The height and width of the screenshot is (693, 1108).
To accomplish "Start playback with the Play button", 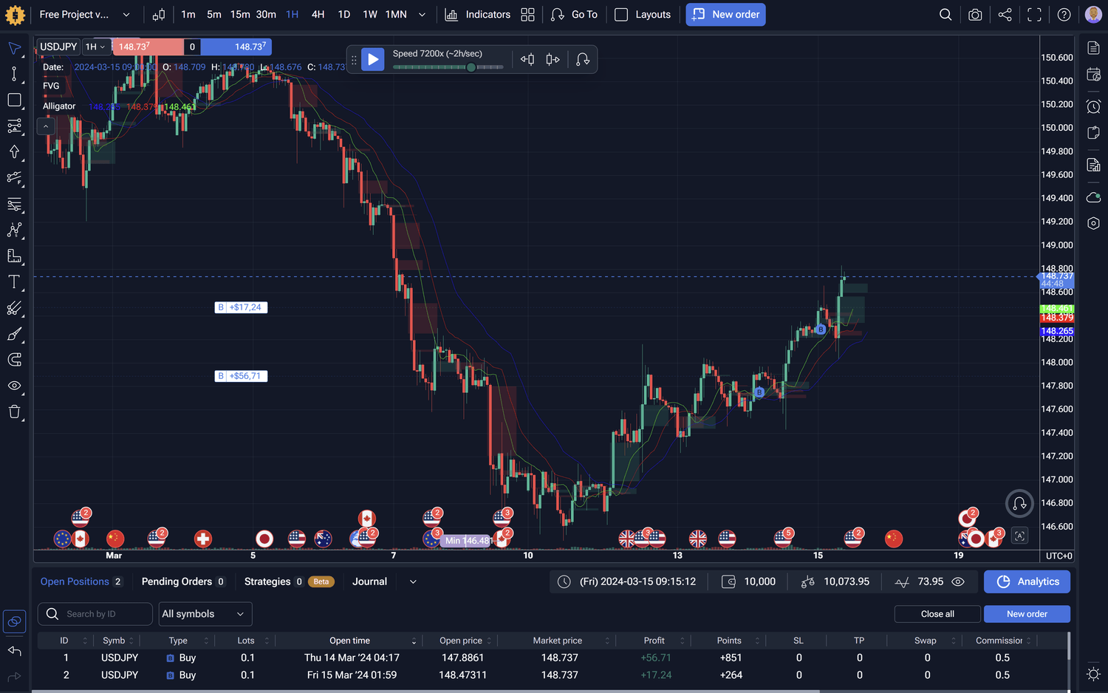I will [373, 59].
